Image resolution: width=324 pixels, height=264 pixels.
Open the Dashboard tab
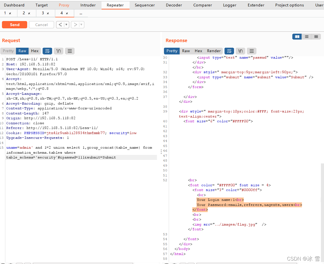point(14,5)
